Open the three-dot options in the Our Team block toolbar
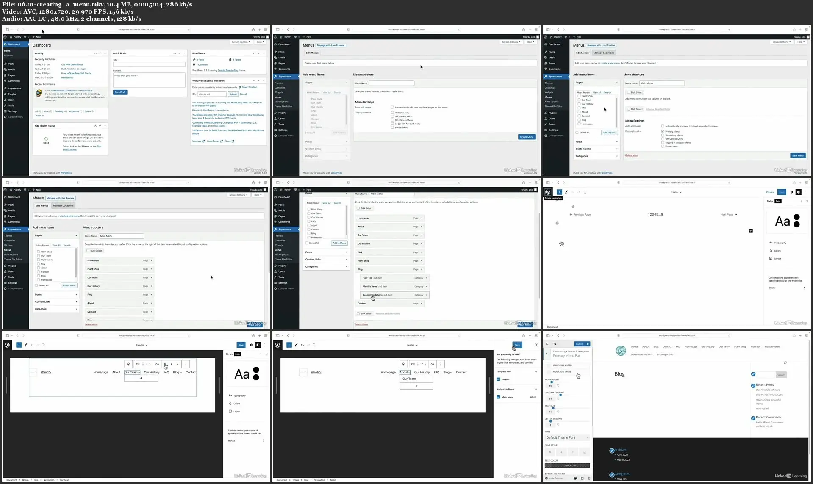The width and height of the screenshot is (813, 484). pos(186,364)
